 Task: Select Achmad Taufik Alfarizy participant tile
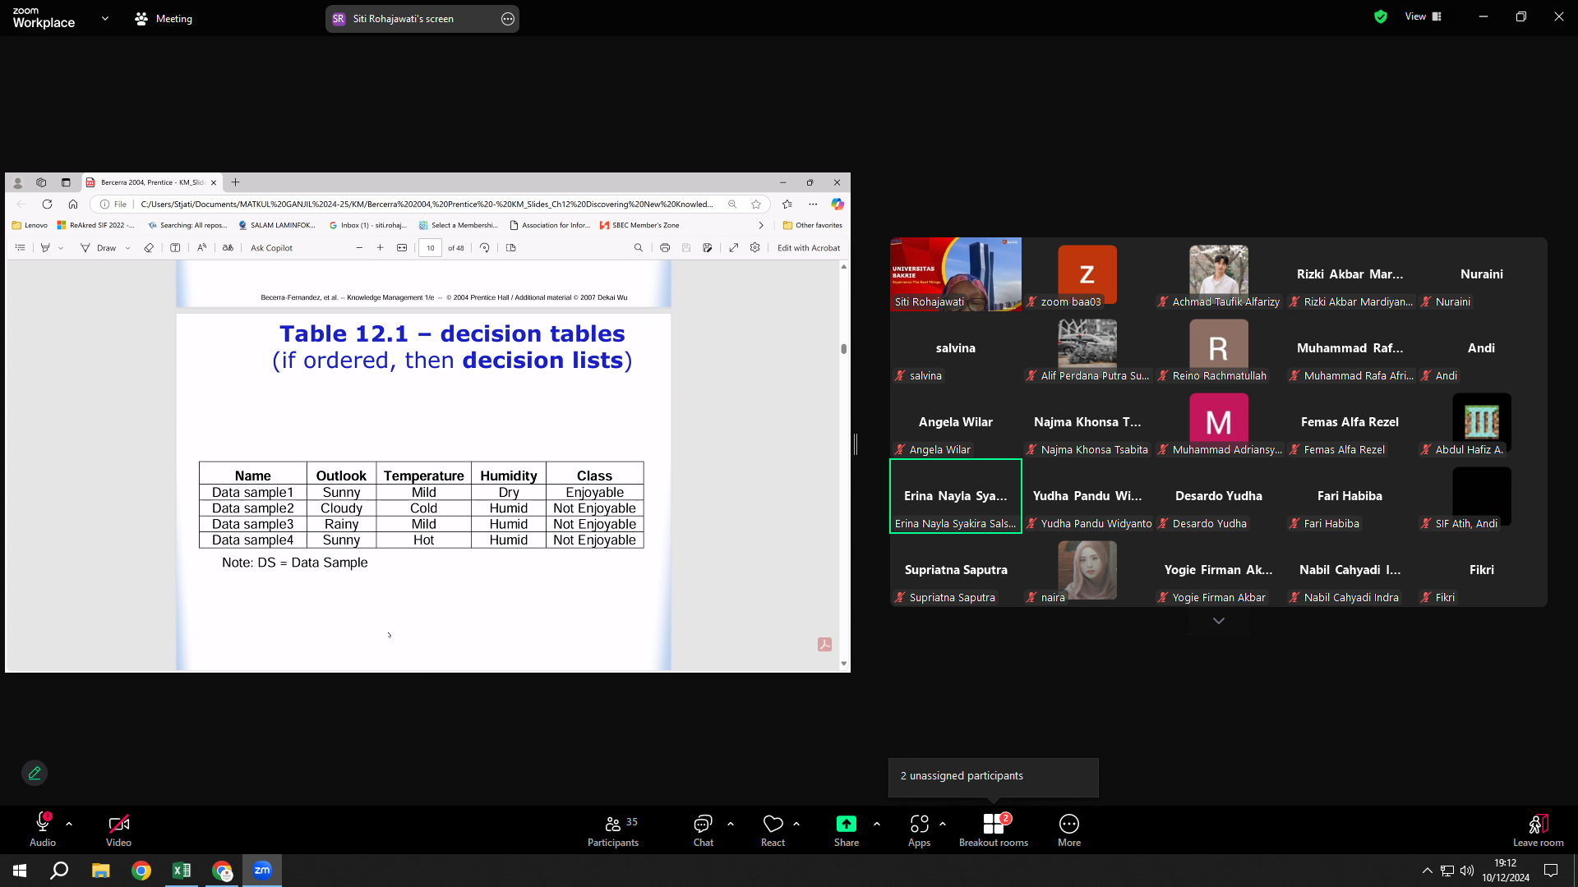(1219, 274)
